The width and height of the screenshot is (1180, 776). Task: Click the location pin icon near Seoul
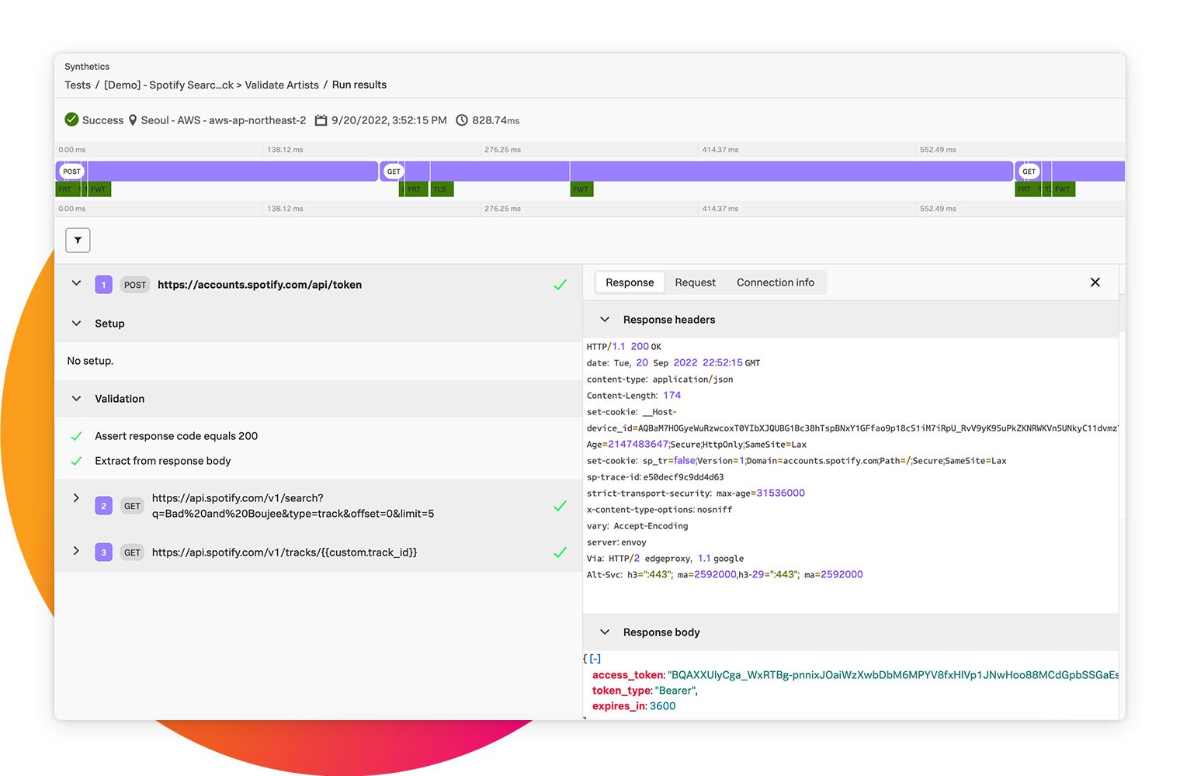pyautogui.click(x=133, y=120)
